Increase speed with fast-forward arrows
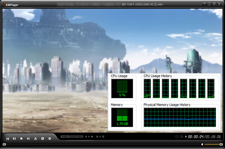Screen dimensions: 225x149 [x=92, y=137]
